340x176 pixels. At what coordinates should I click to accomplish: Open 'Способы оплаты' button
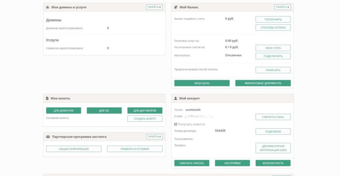[273, 28]
